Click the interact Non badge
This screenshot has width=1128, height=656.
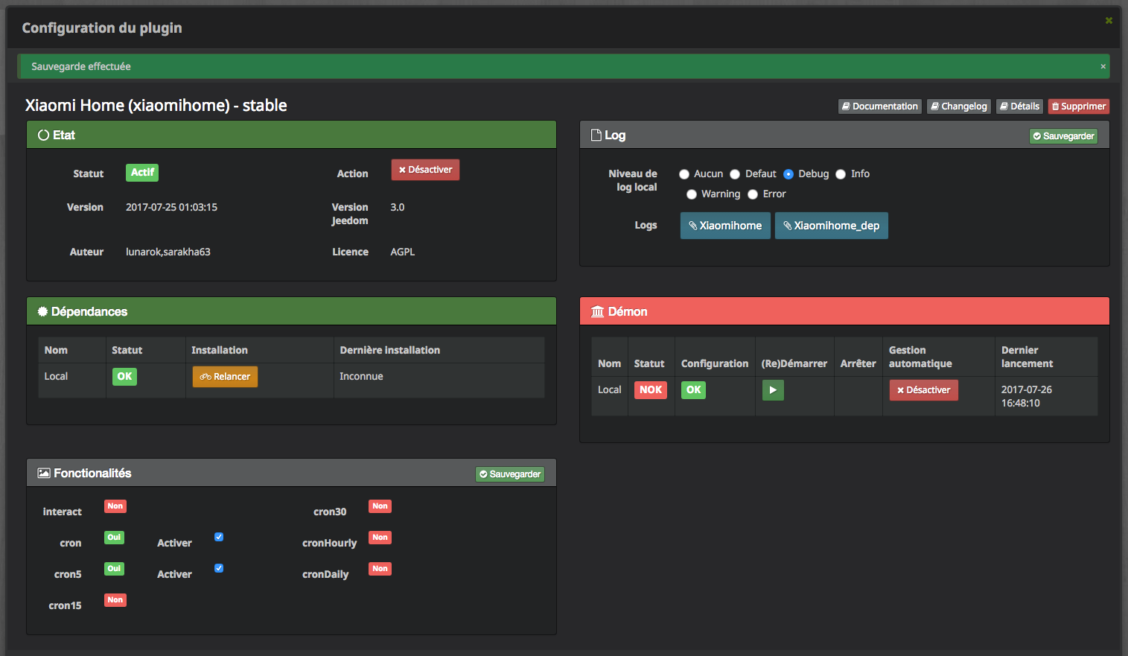point(115,506)
